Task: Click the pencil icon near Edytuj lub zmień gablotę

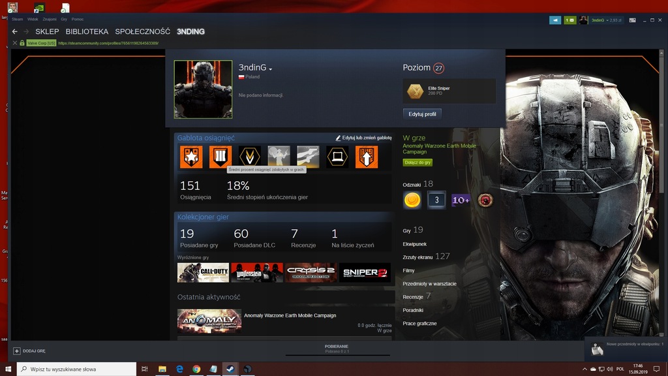Action: point(338,138)
